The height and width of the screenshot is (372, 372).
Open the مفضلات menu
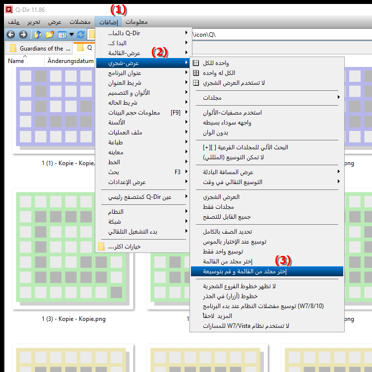point(80,22)
